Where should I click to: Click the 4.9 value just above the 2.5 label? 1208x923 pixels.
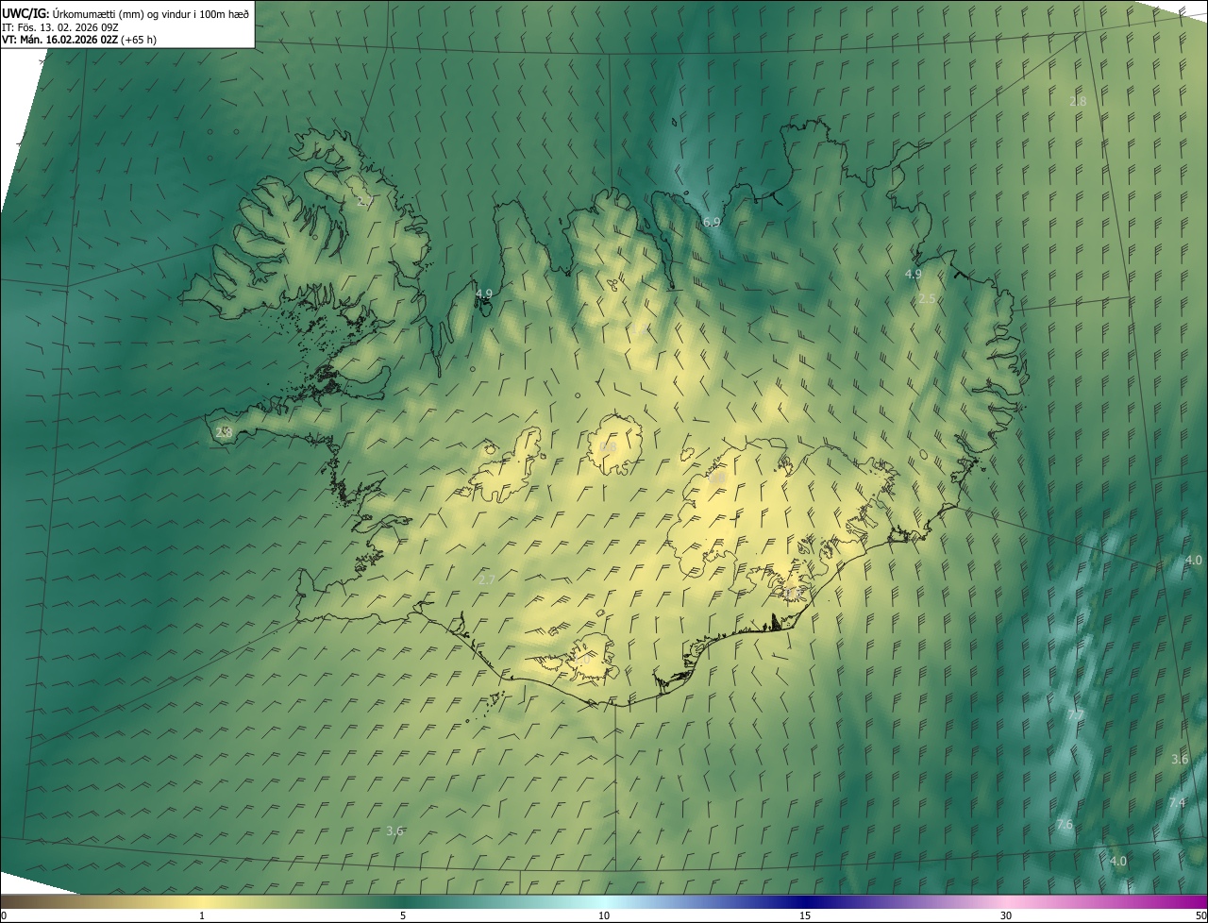pos(913,274)
